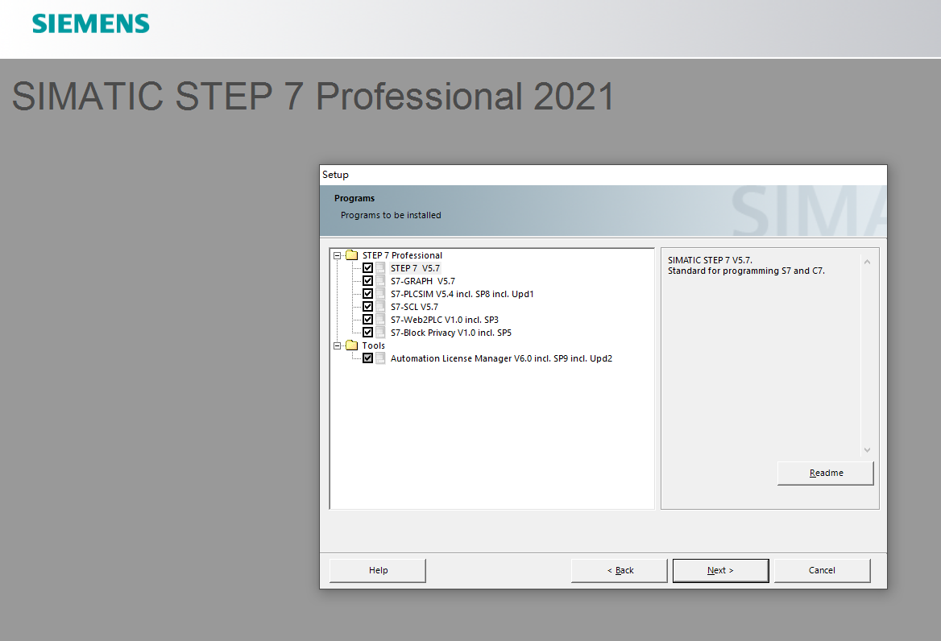This screenshot has height=641, width=941.
Task: Toggle the S7-Block Privacy checkbox
Action: point(367,333)
